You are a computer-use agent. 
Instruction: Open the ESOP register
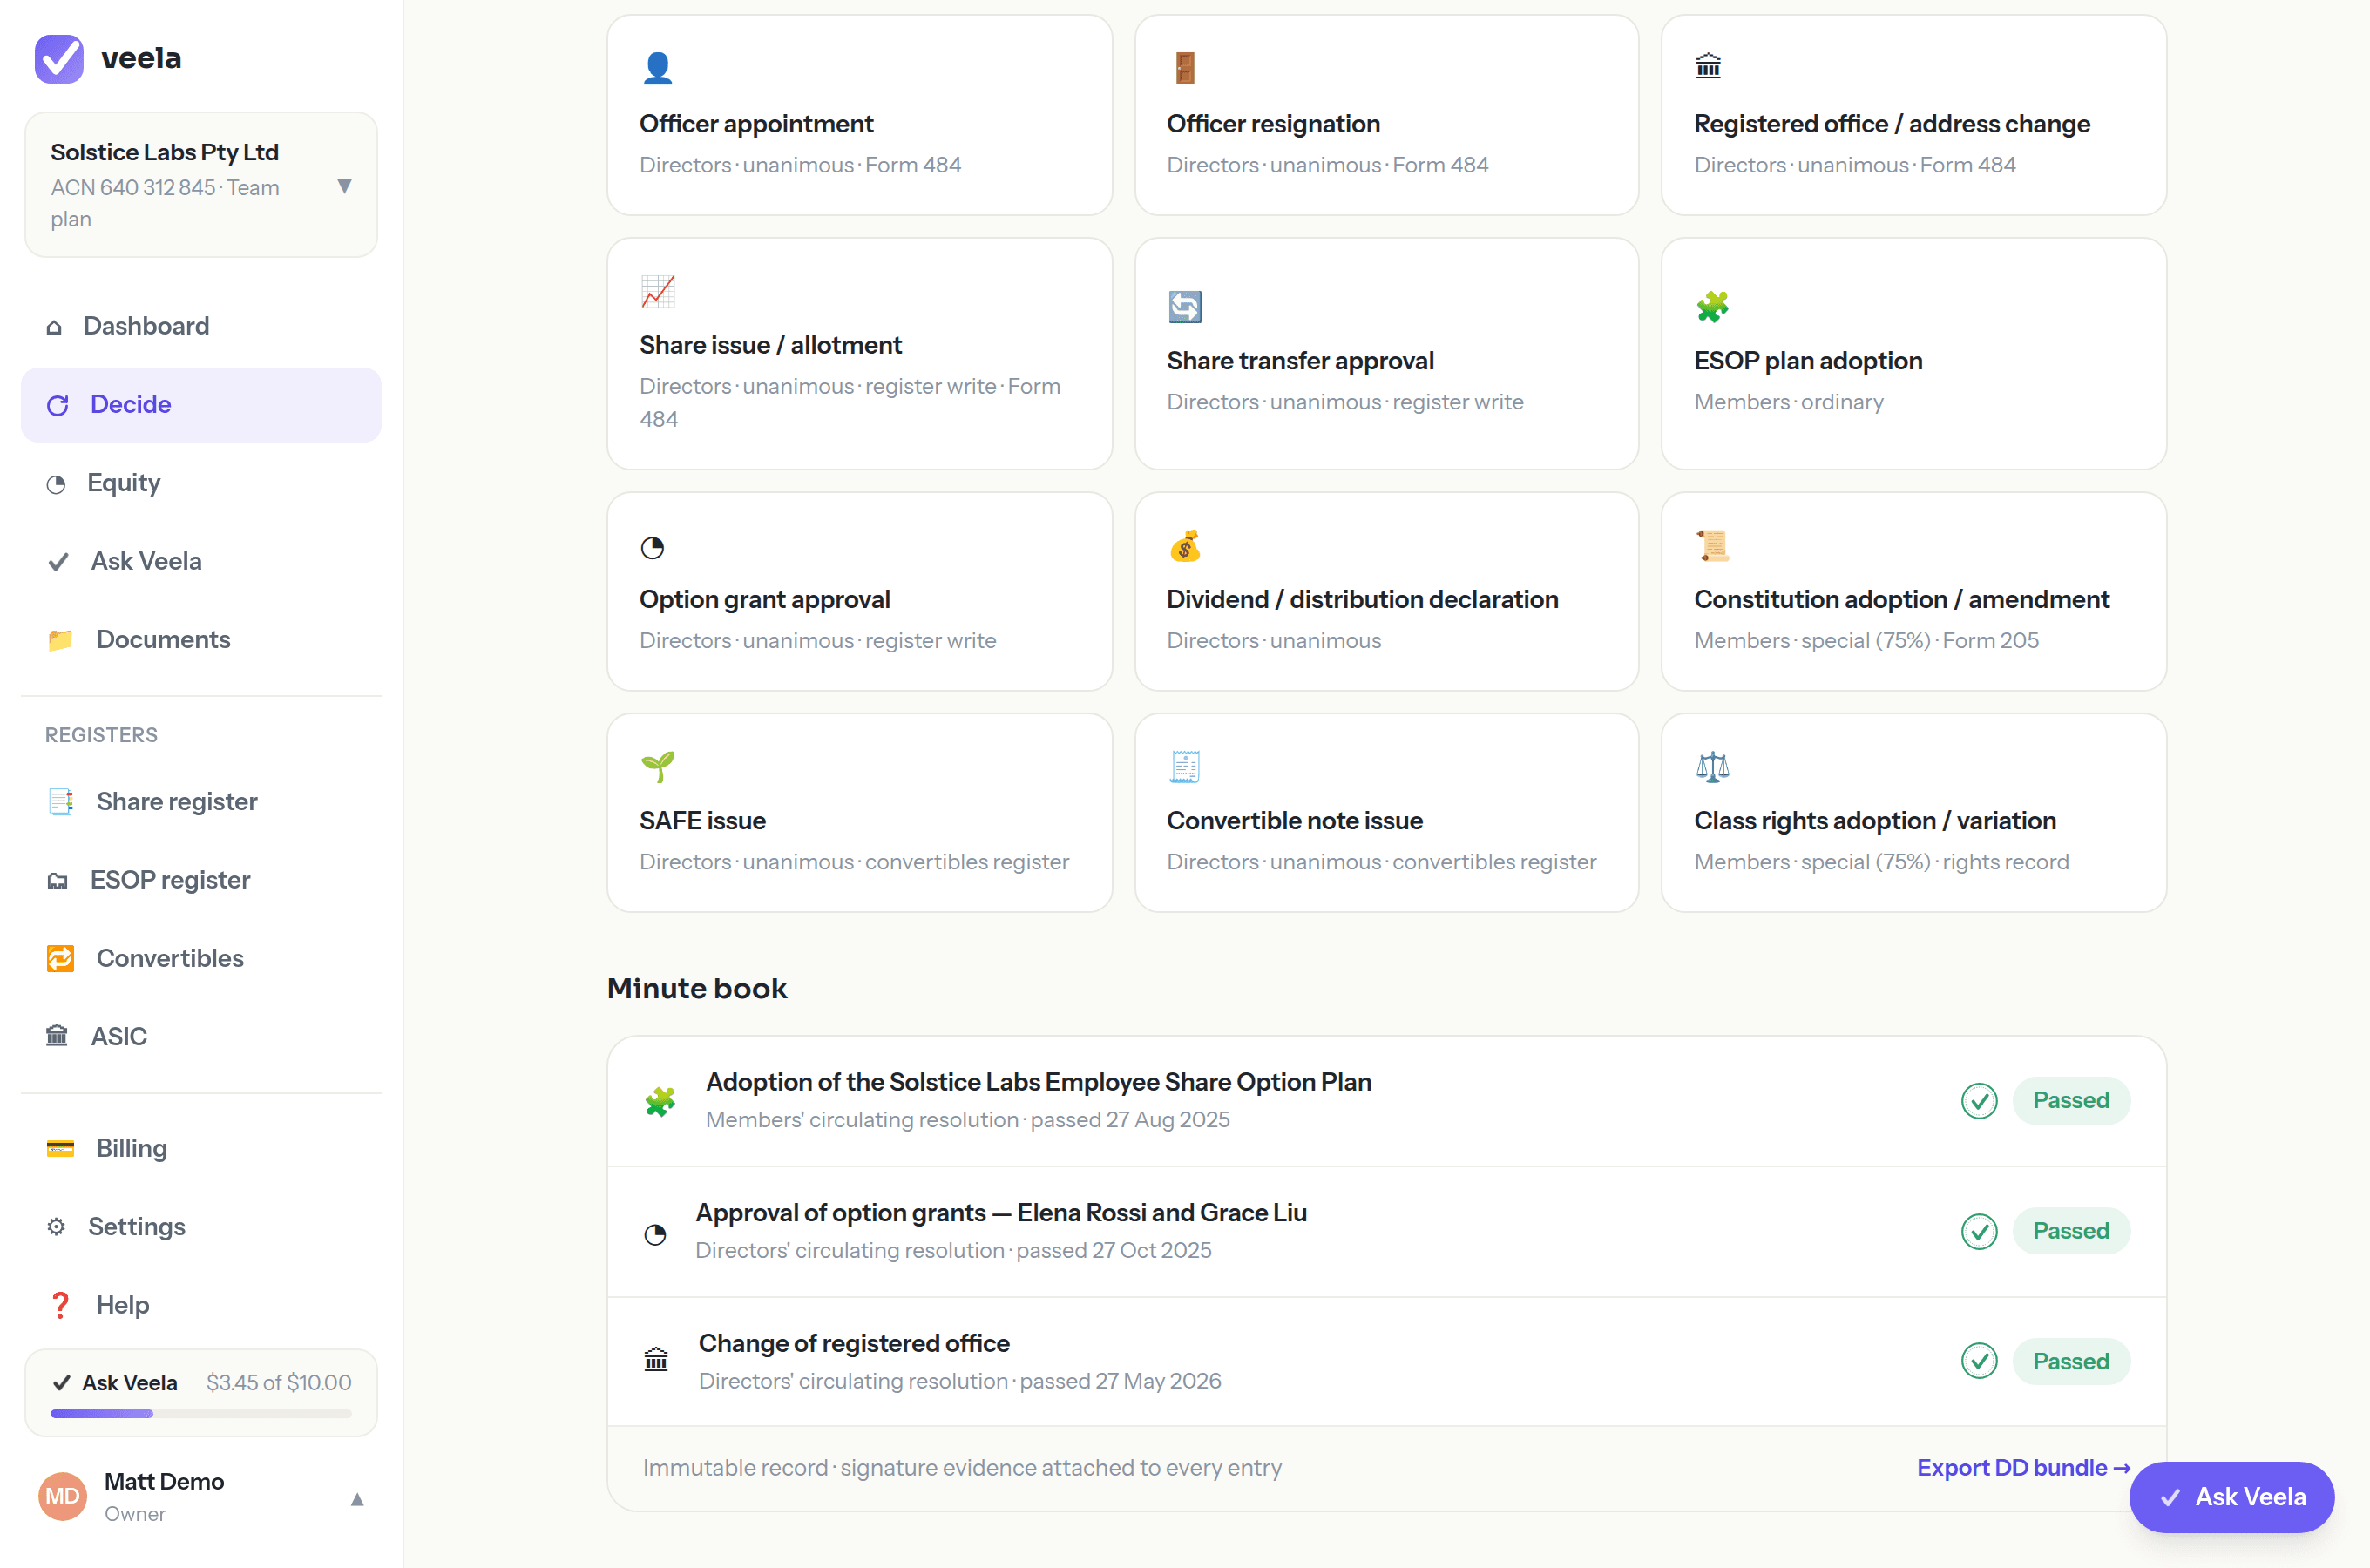(201, 881)
